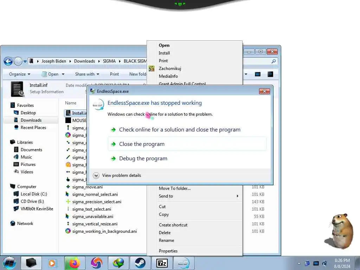The image size is (360, 270).
Task: Click the Name column header
Action: point(70,103)
